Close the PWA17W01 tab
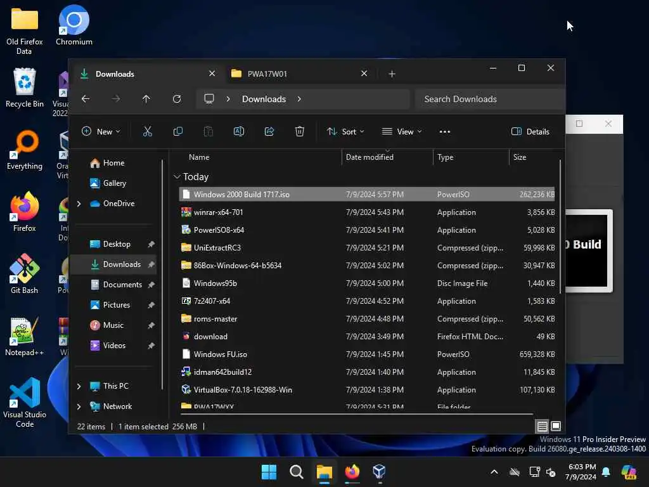The height and width of the screenshot is (487, 649). [364, 74]
